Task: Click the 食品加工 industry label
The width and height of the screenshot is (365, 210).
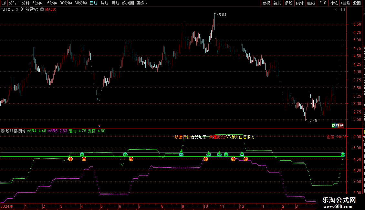Action: [x=198, y=137]
